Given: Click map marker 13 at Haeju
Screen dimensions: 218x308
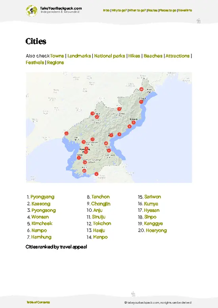Looking at the screenshot, I should 84,171.
